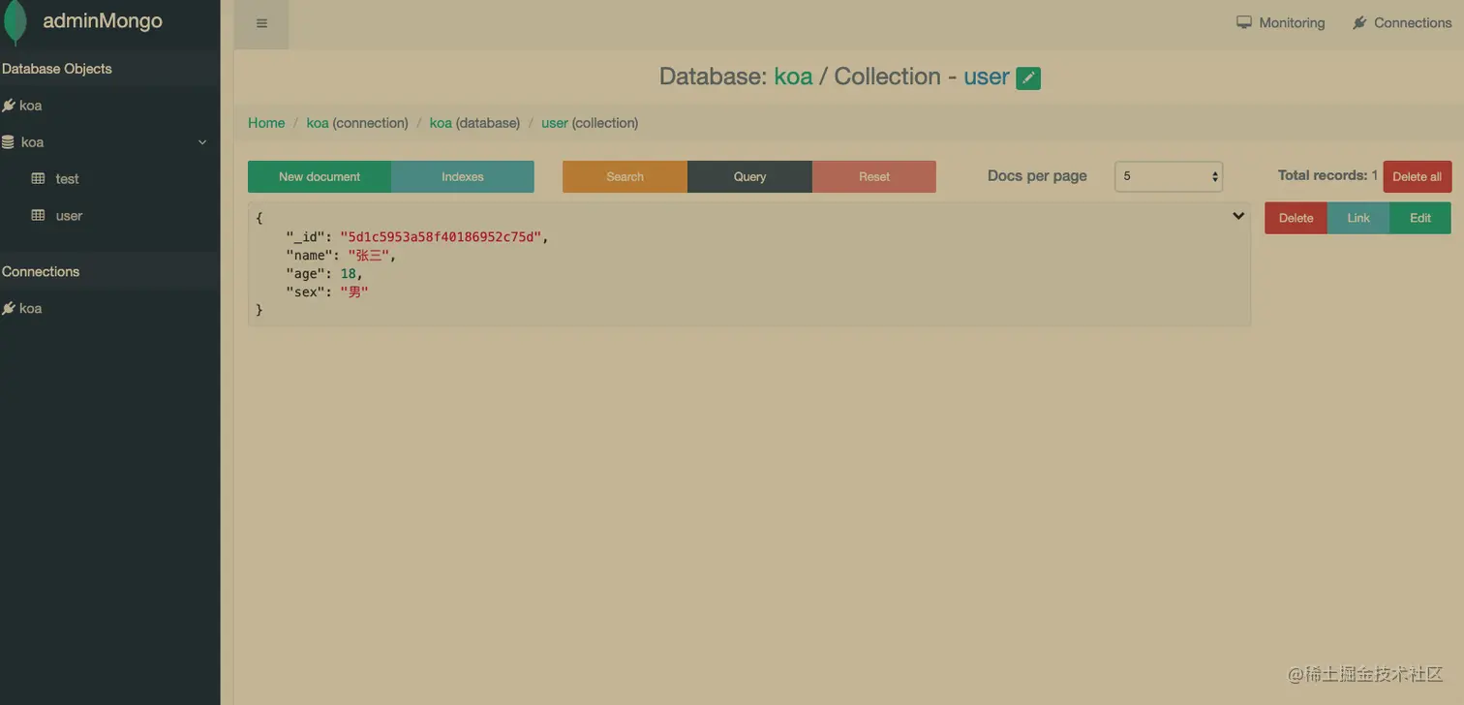Click the Delete all button

(1418, 176)
